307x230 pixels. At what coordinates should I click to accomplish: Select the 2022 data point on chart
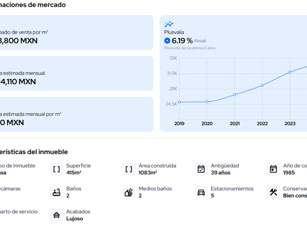pyautogui.click(x=262, y=85)
